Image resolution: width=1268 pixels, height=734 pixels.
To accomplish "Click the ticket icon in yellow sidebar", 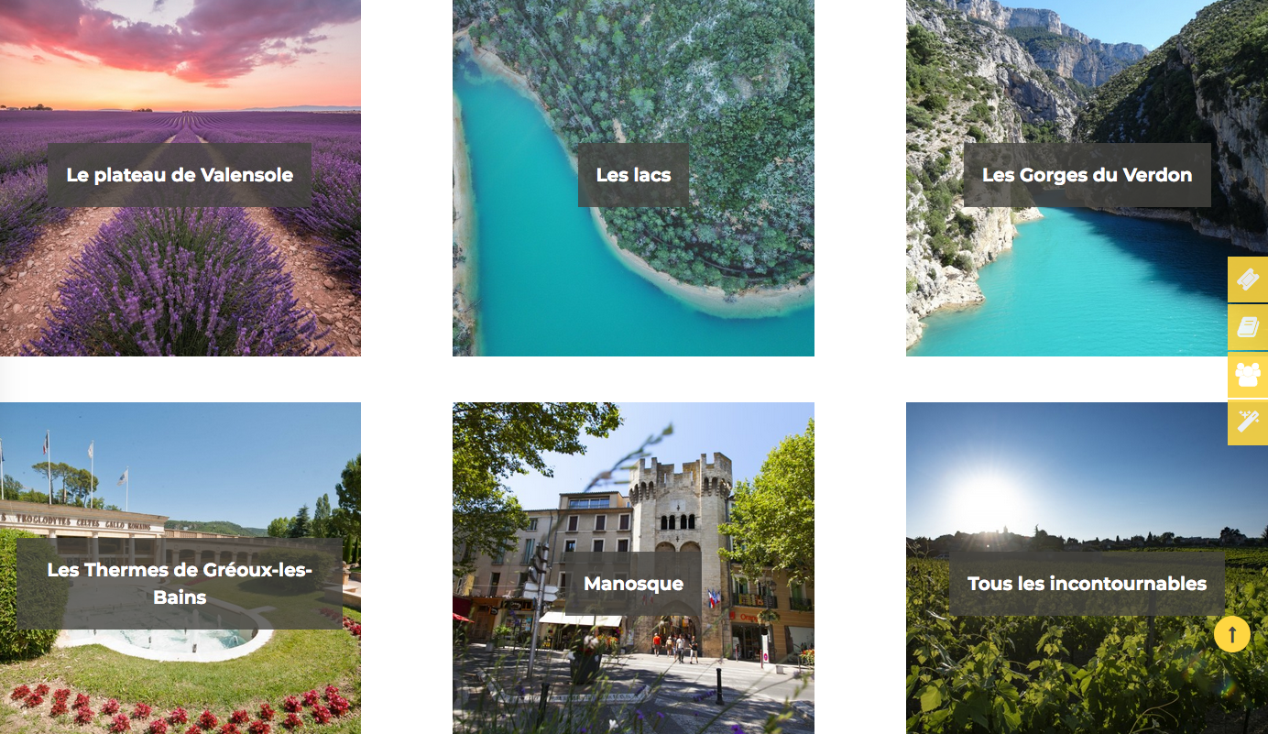I will click(x=1248, y=279).
